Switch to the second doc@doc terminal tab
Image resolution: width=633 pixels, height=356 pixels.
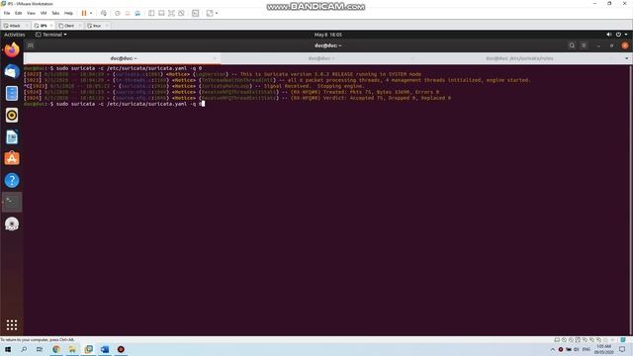pos(320,58)
